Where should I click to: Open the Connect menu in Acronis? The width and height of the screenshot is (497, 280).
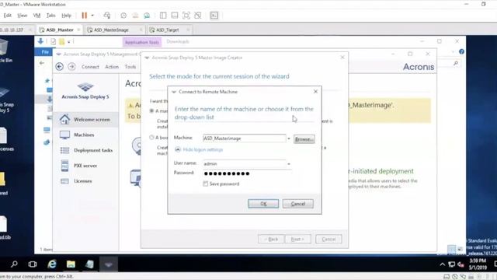point(90,67)
